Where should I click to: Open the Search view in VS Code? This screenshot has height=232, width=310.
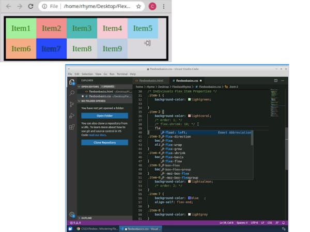[72, 93]
